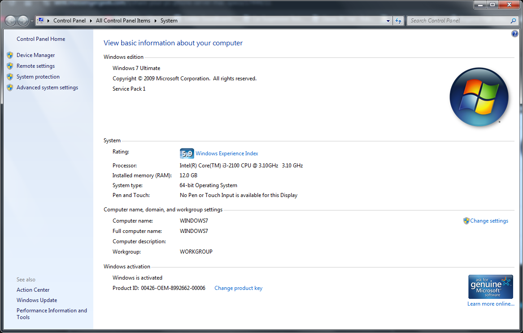This screenshot has width=523, height=333.
Task: Click the Windows is activated text
Action: click(137, 278)
